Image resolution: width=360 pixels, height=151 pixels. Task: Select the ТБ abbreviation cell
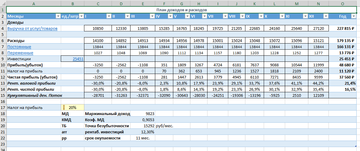[72, 126]
